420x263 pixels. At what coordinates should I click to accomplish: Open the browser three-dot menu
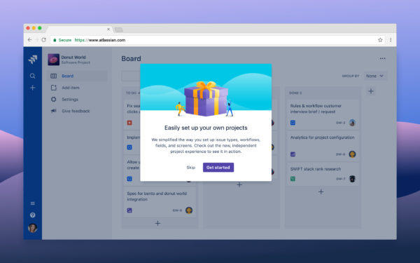pos(391,40)
